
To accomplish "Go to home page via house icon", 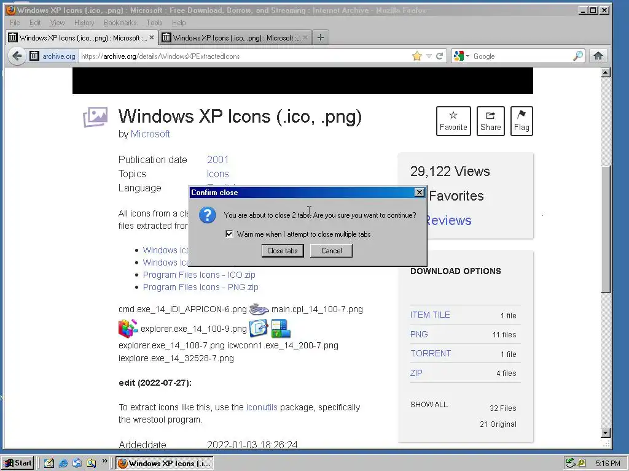I will 598,56.
